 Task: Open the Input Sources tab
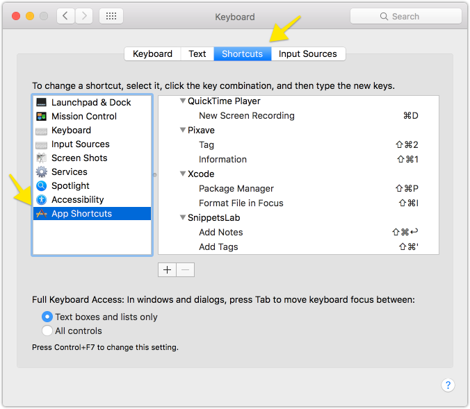tap(308, 54)
